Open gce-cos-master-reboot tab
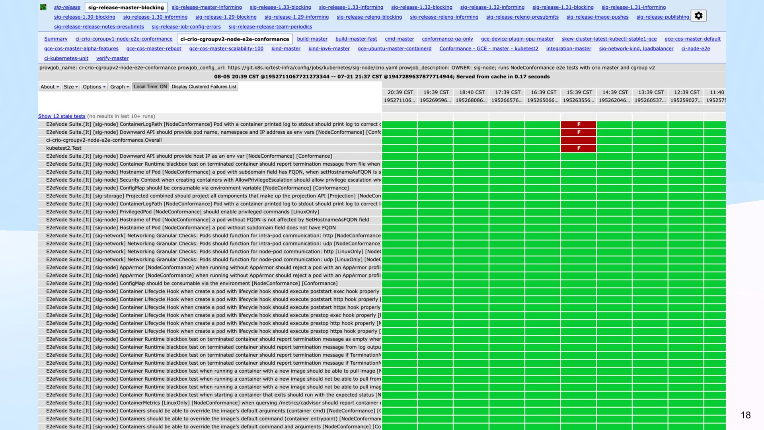This screenshot has height=430, width=764. click(x=154, y=49)
